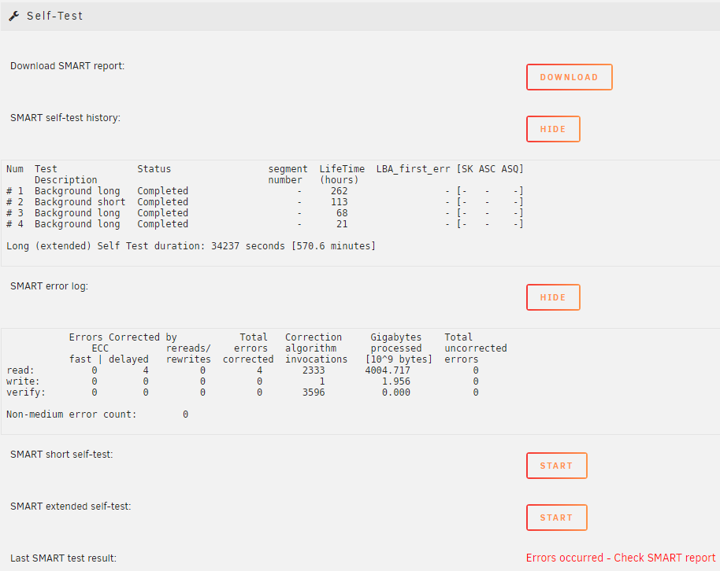Click the Non-medium error count line
720x571 pixels.
[x=98, y=414]
